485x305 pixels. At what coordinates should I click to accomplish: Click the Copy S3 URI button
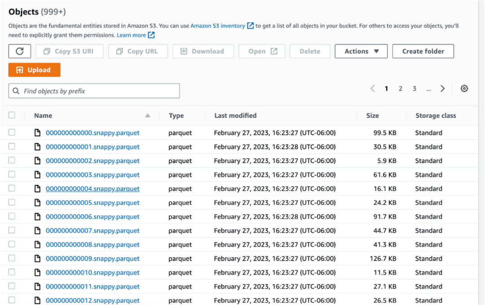[70, 51]
